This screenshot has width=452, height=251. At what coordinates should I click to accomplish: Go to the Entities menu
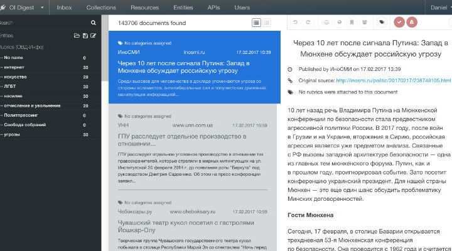tap(183, 8)
